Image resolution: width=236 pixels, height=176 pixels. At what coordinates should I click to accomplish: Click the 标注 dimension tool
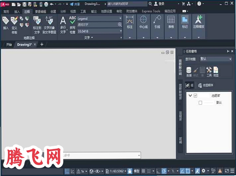pyautogui.click(x=129, y=23)
